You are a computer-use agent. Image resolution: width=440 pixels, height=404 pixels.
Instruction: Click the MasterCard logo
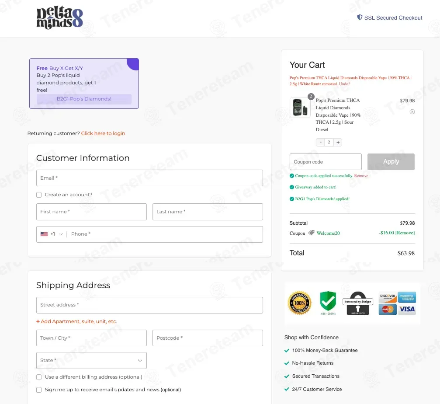(388, 309)
